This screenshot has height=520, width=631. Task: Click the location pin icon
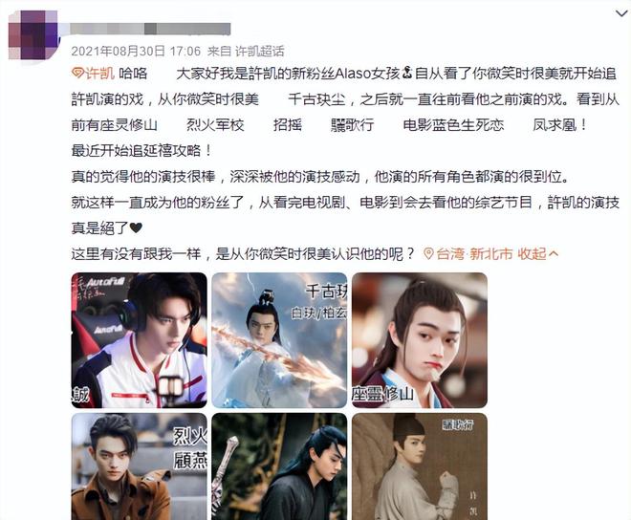pyautogui.click(x=429, y=254)
